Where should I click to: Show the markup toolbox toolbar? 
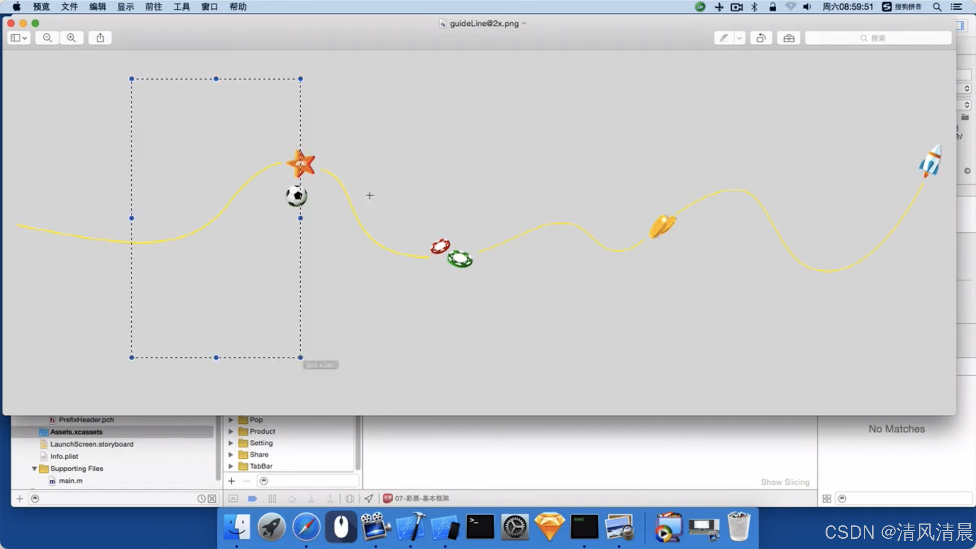click(x=789, y=38)
